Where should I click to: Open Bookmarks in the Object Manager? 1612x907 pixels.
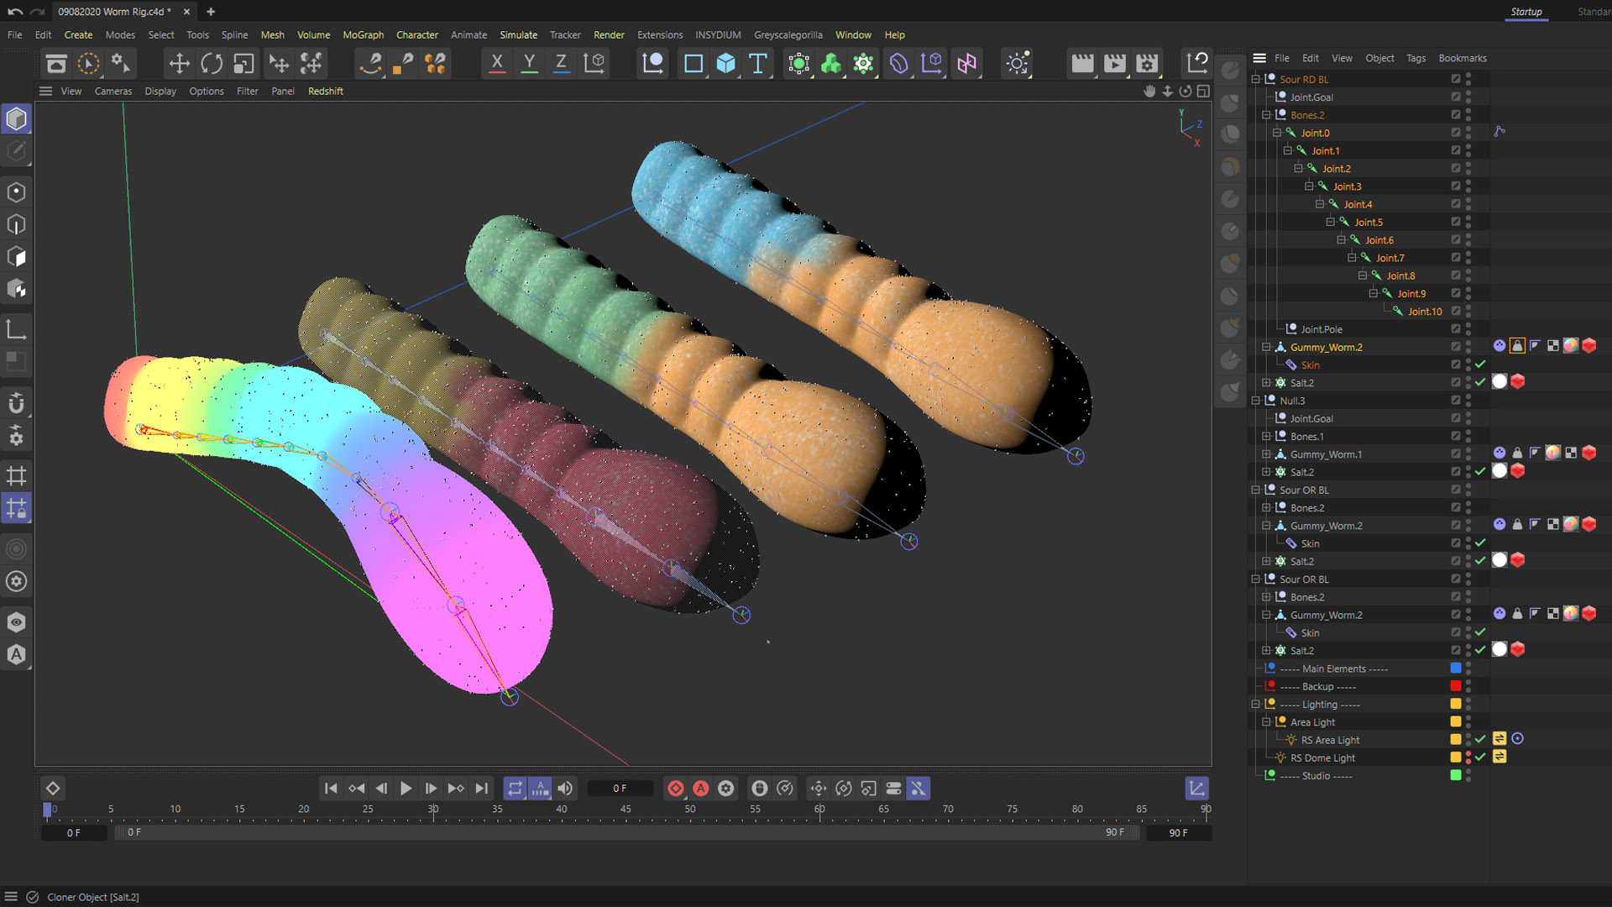click(x=1462, y=59)
